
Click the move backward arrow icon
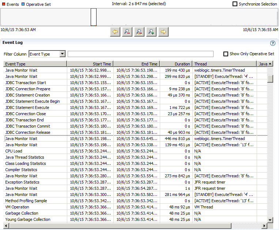[x=115, y=32]
